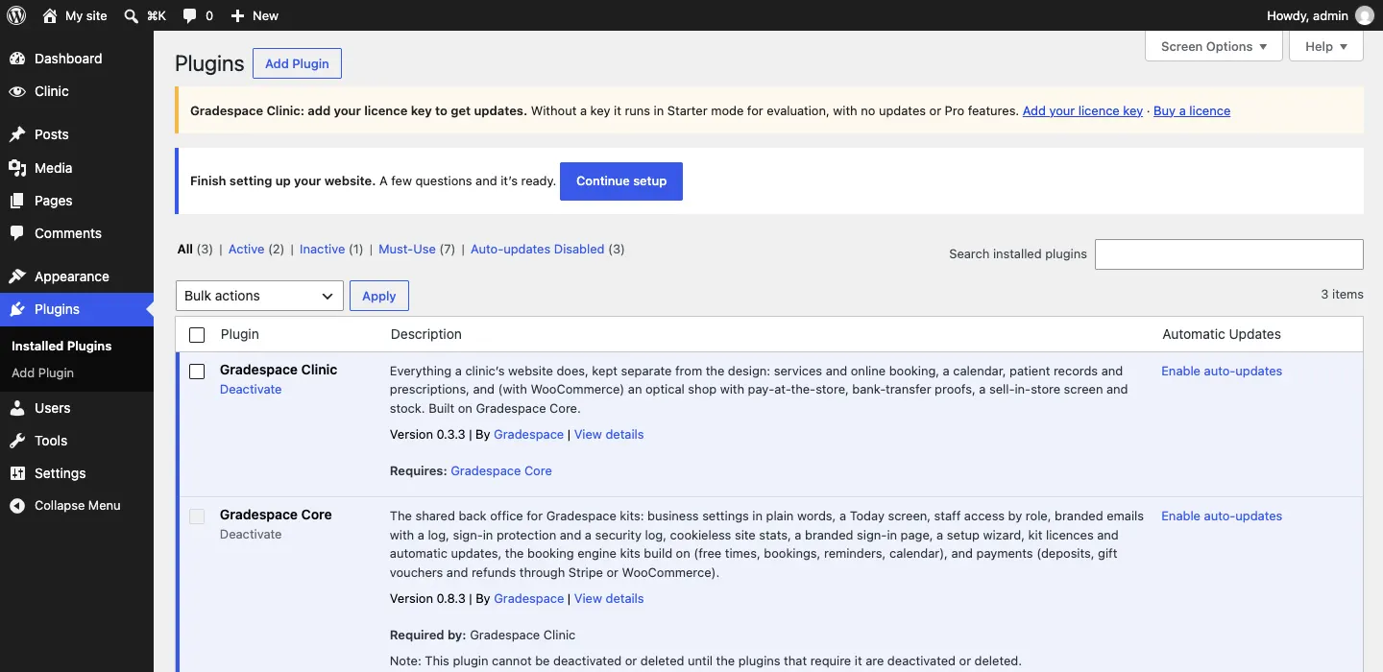Click the Gradespace Core plugin name

click(276, 515)
